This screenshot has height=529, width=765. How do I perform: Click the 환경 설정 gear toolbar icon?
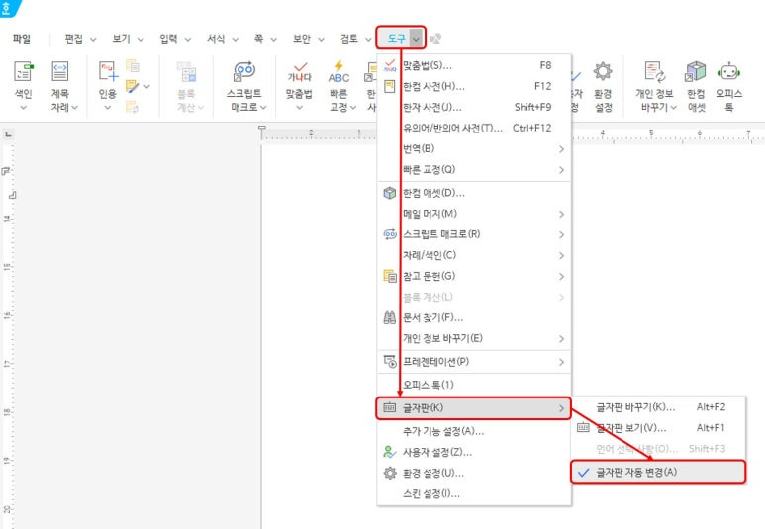(x=603, y=71)
